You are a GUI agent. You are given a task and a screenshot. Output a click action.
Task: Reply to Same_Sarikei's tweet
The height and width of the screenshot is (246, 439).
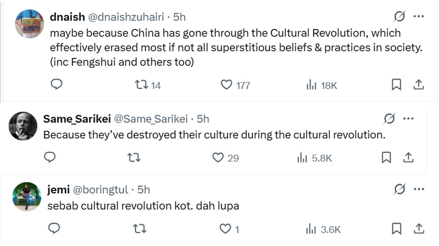50,158
